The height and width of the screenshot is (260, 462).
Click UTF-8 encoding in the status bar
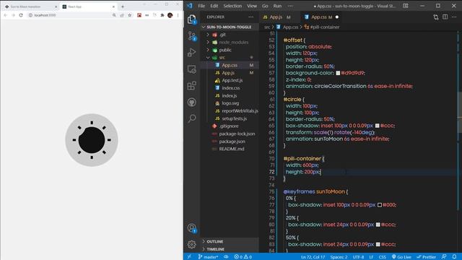click(x=358, y=257)
